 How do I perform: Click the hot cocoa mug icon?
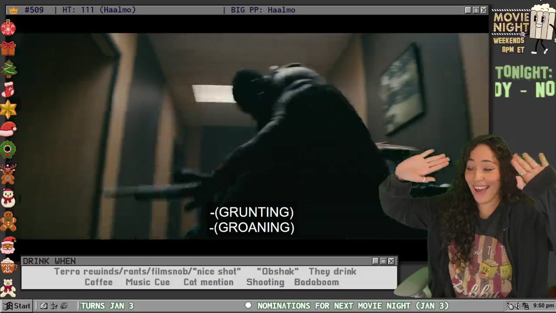(x=8, y=266)
